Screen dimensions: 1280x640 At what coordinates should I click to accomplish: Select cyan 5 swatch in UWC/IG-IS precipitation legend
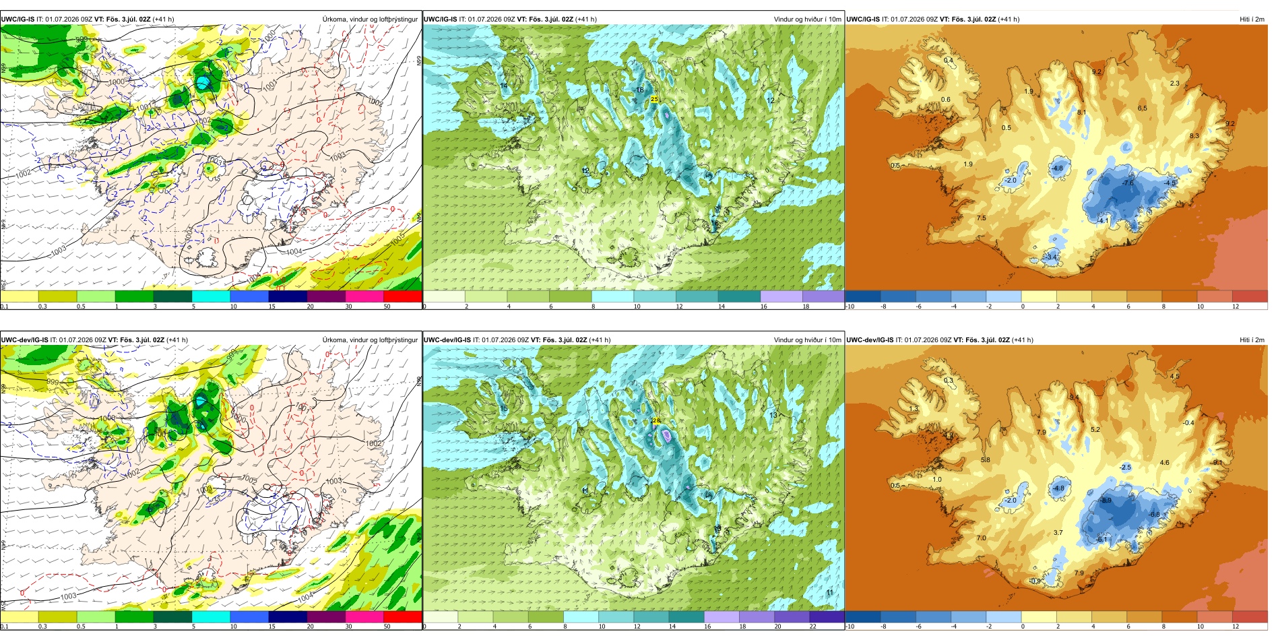(x=211, y=296)
